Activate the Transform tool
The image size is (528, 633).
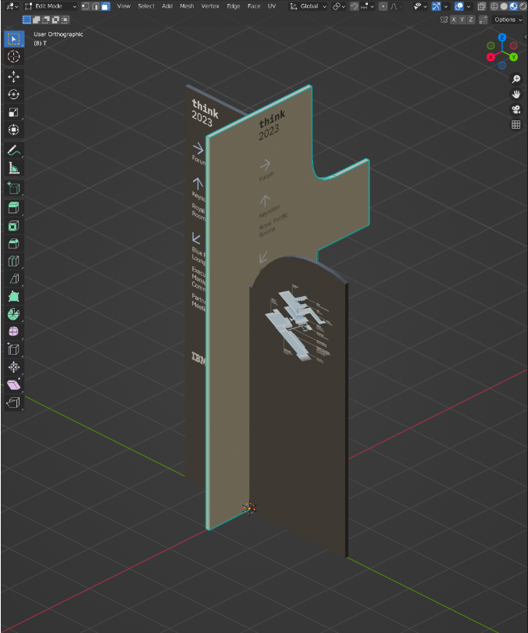14,130
